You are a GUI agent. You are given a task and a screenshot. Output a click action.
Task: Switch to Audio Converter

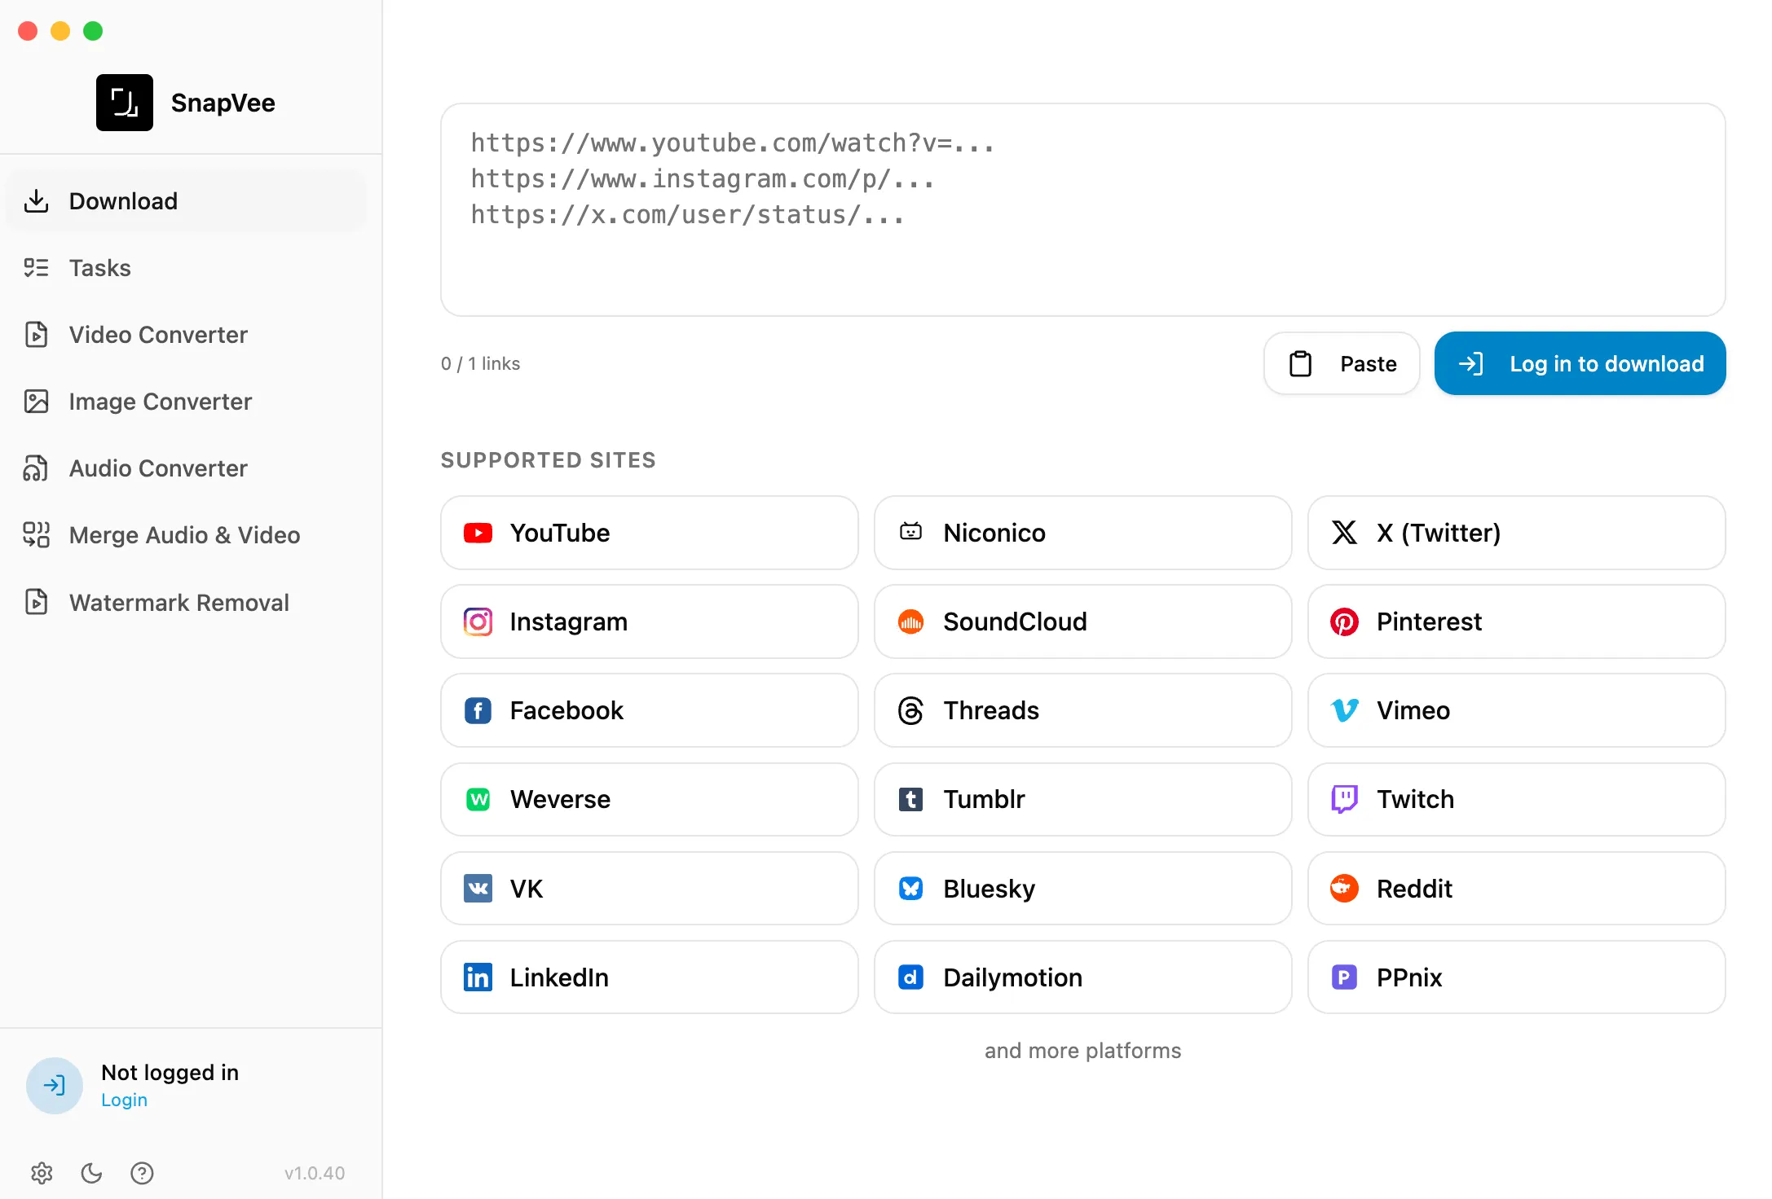pos(186,468)
